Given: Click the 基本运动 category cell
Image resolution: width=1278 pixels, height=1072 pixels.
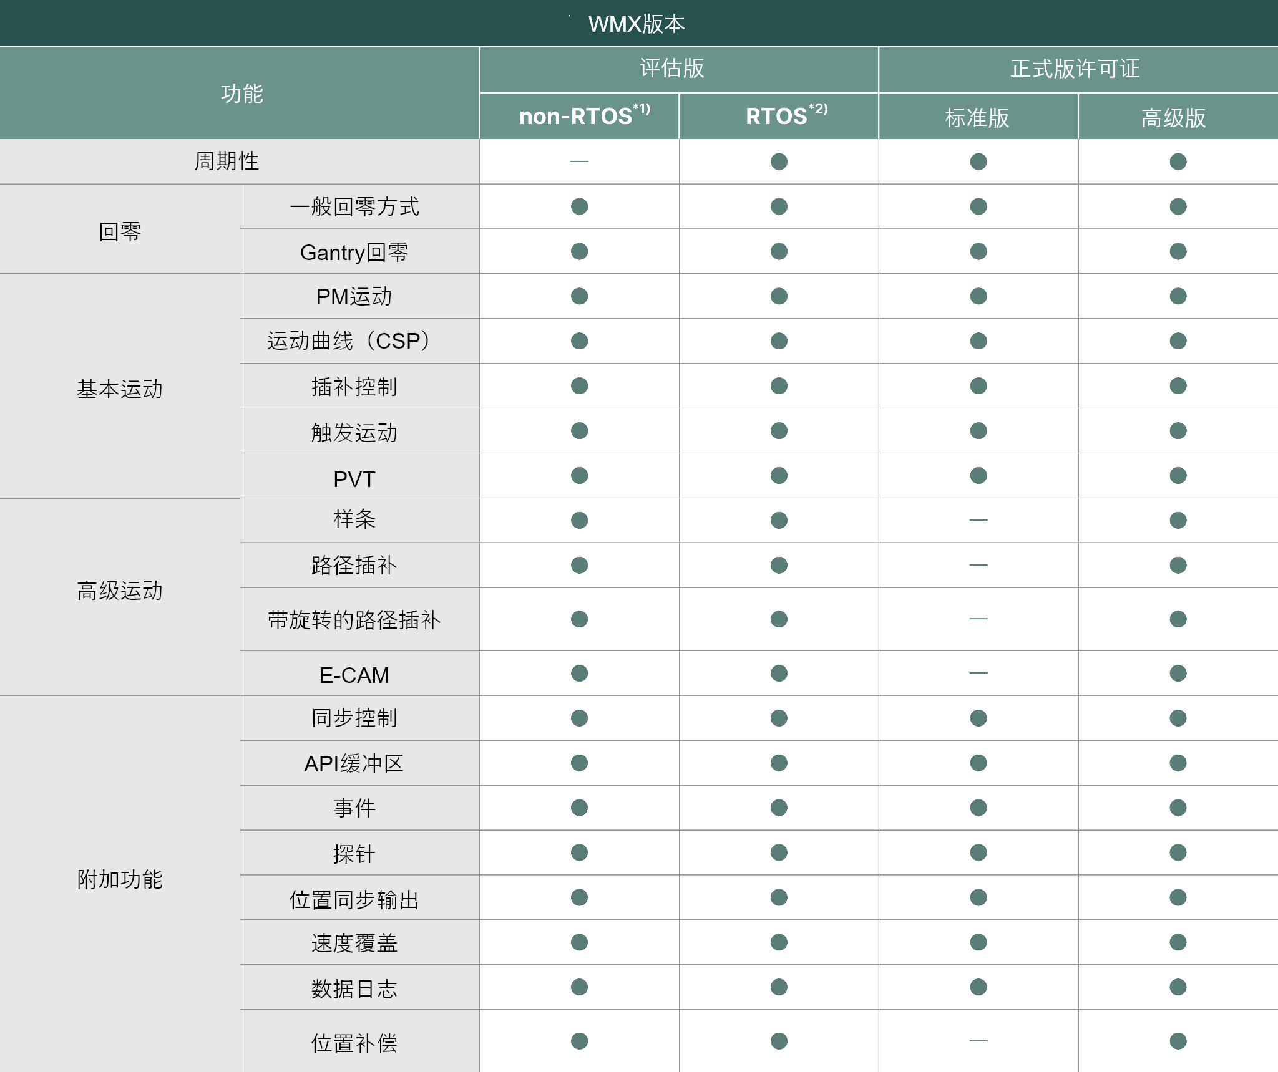Looking at the screenshot, I should (120, 387).
